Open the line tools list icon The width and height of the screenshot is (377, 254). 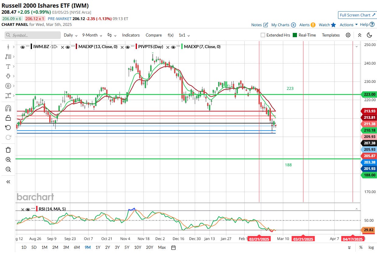coord(8,57)
